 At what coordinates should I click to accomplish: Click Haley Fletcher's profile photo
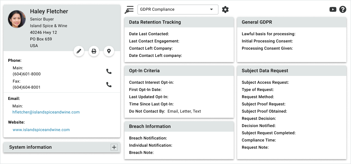[x=17, y=19]
